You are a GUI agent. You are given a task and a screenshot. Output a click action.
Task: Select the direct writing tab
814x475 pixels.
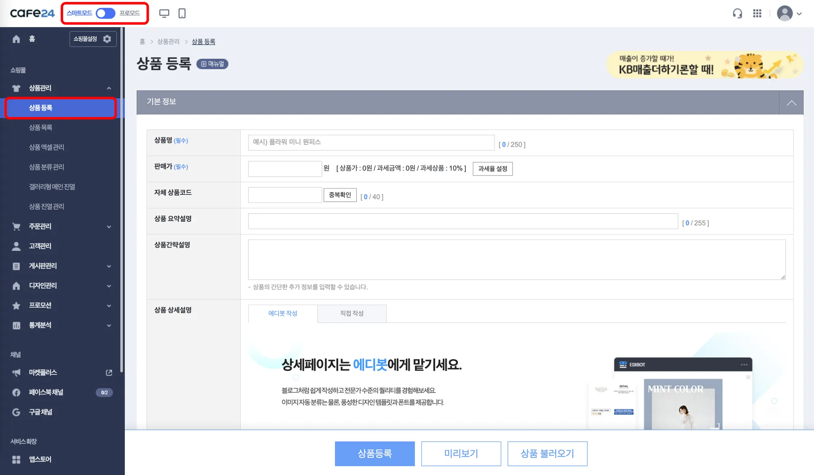point(352,313)
